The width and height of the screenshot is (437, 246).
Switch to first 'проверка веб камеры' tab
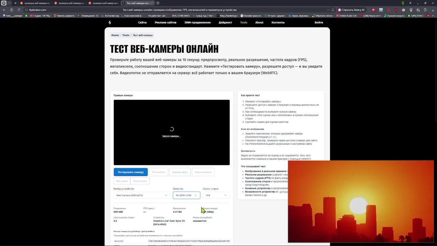click(x=35, y=3)
